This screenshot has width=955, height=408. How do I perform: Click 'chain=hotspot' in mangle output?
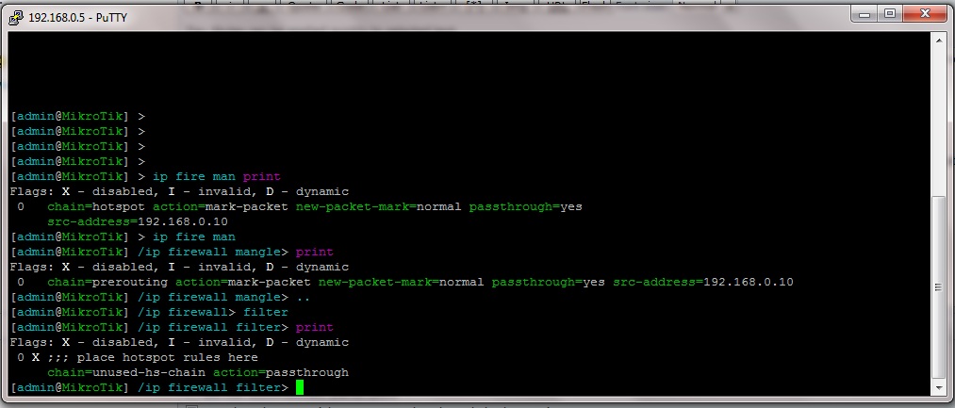click(x=96, y=206)
